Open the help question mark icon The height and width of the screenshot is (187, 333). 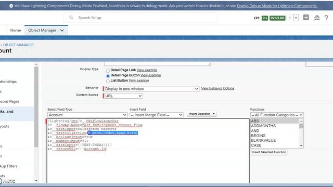326,18
